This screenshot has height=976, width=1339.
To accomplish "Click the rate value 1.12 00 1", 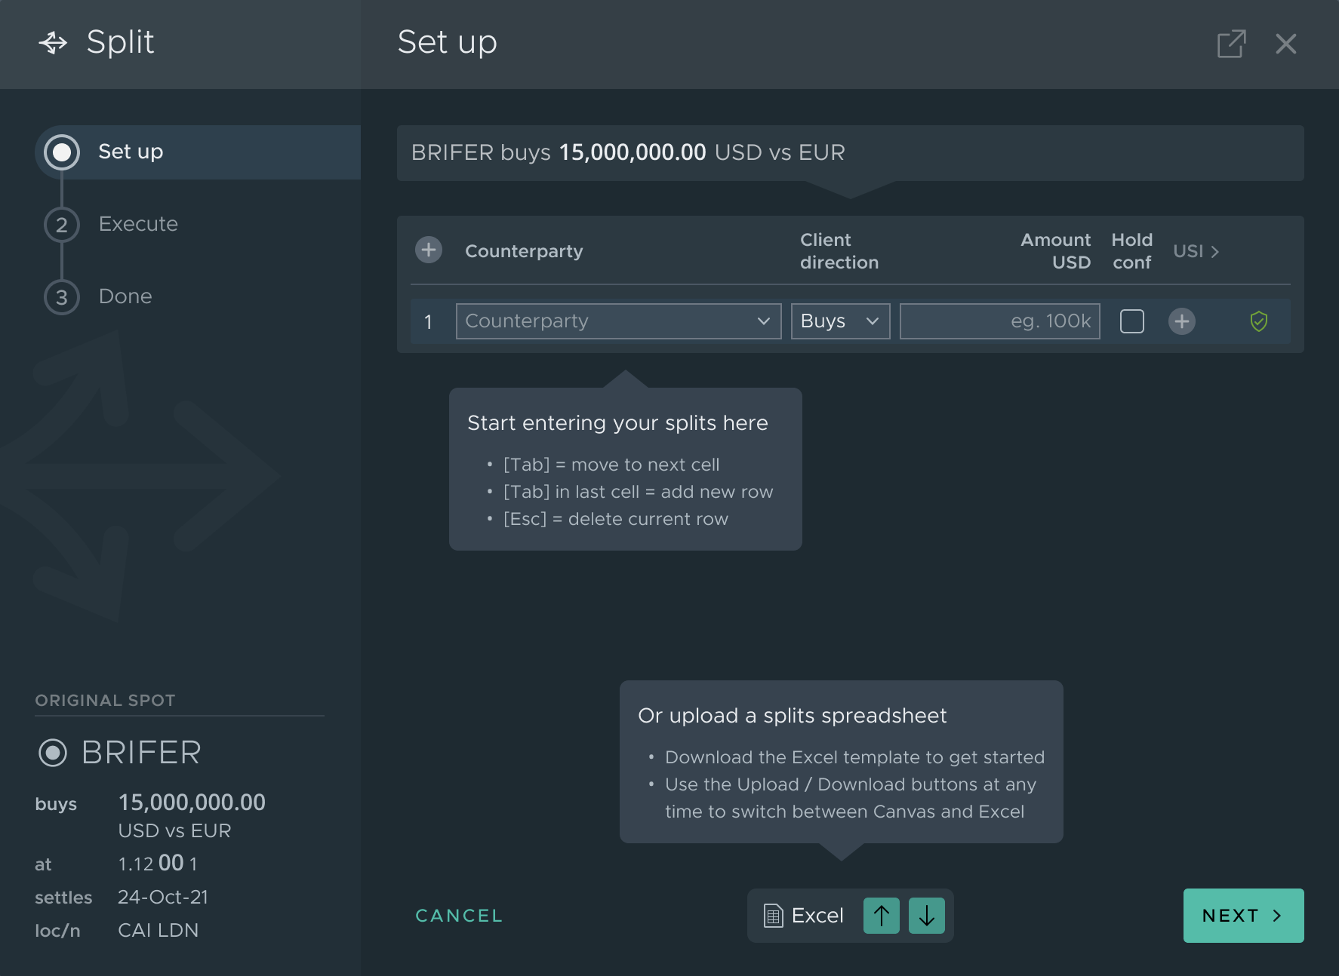I will tap(158, 864).
